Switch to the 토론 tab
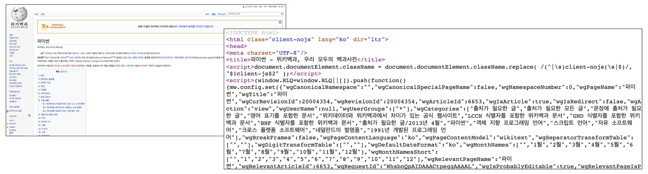The width and height of the screenshot is (648, 174). (x=43, y=14)
